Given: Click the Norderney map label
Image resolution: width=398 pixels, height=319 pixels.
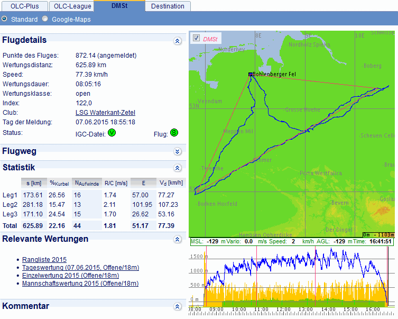Looking at the screenshot, I should point(232,49).
